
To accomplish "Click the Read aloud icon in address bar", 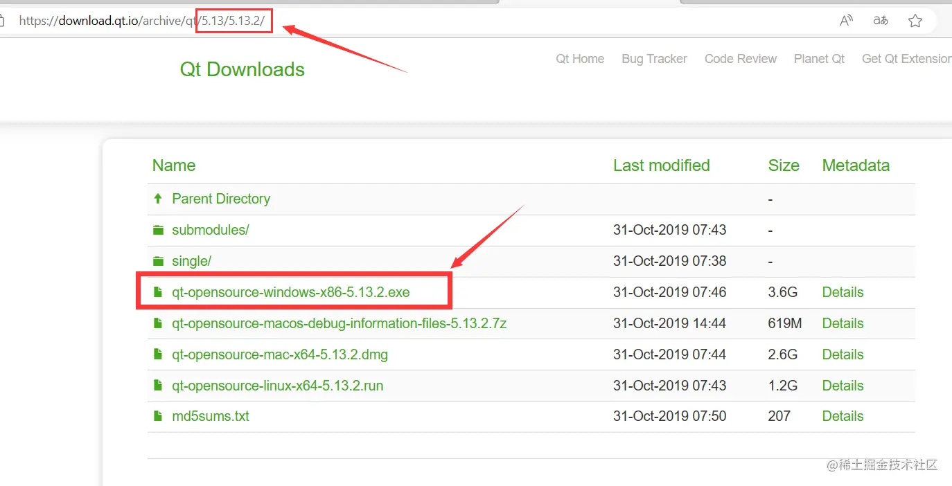I will click(846, 21).
